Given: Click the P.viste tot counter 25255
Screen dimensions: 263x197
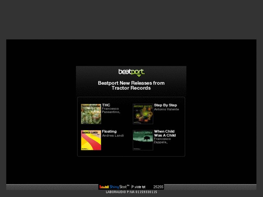Looking at the screenshot, I should (x=148, y=187).
